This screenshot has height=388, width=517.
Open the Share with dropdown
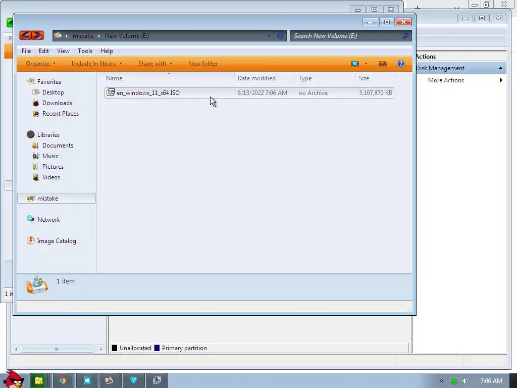click(155, 64)
